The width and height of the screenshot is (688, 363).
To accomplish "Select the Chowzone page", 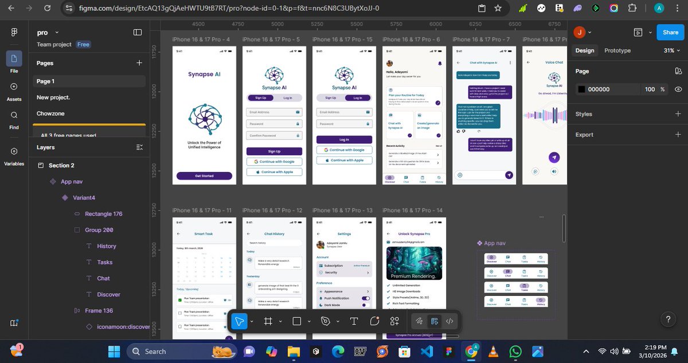I will tap(89, 114).
